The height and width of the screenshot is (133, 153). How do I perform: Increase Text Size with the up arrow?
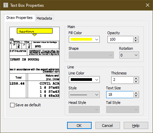pos(136,93)
